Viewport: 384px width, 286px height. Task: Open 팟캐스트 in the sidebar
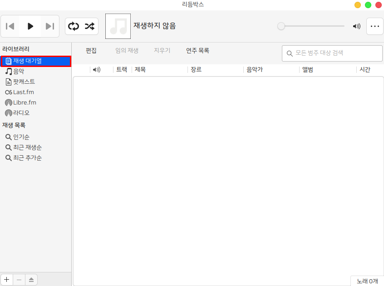pyautogui.click(x=24, y=82)
